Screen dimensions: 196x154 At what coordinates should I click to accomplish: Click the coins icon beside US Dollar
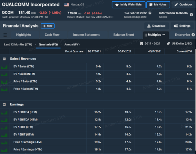click(168, 44)
